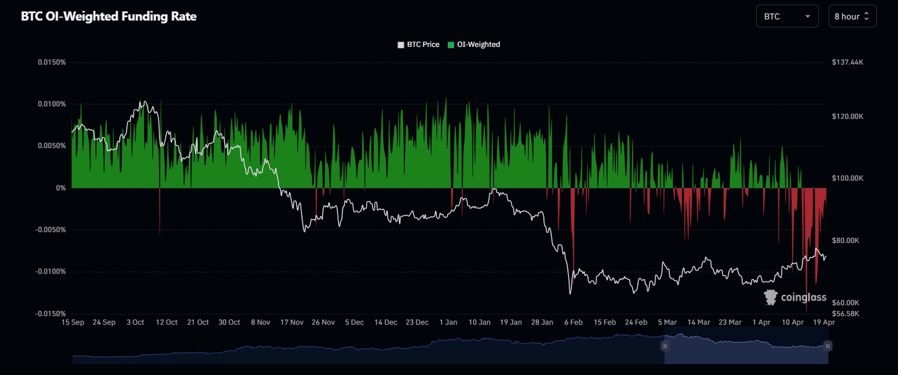This screenshot has width=898, height=375.
Task: Click the coinglass mascot logo icon
Action: 770,297
